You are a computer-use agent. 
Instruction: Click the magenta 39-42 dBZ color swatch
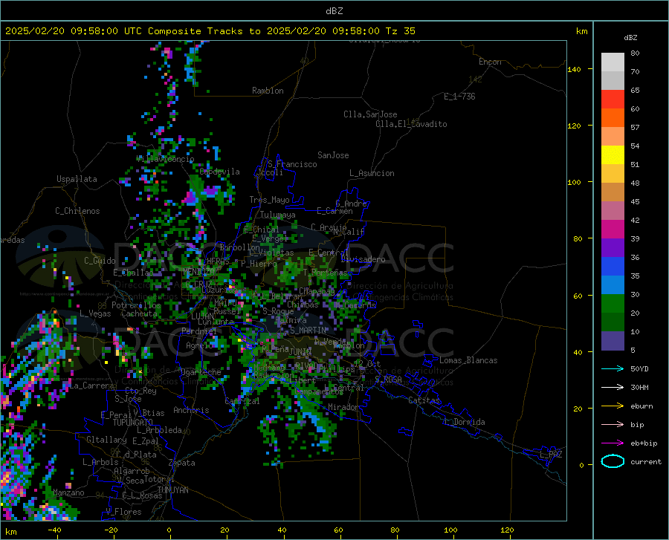pyautogui.click(x=613, y=230)
